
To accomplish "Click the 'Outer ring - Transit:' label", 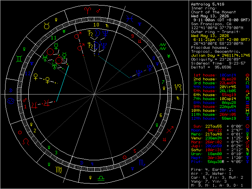I will click(x=216, y=32).
